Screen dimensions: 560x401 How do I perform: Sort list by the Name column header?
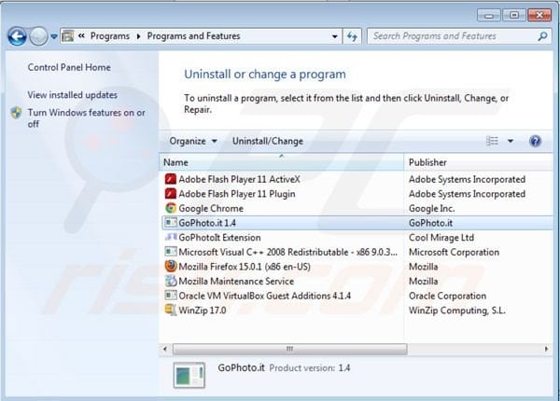point(282,162)
